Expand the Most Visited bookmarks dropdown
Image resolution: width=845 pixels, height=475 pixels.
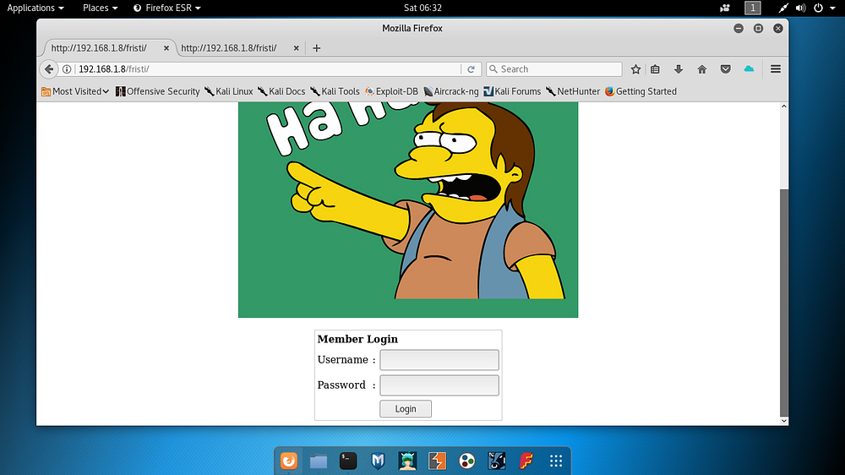(75, 91)
